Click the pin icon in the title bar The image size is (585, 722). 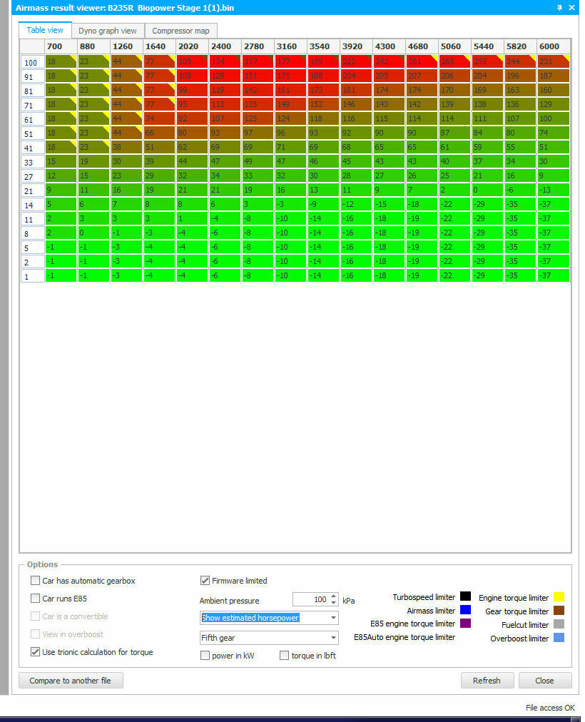pyautogui.click(x=559, y=7)
